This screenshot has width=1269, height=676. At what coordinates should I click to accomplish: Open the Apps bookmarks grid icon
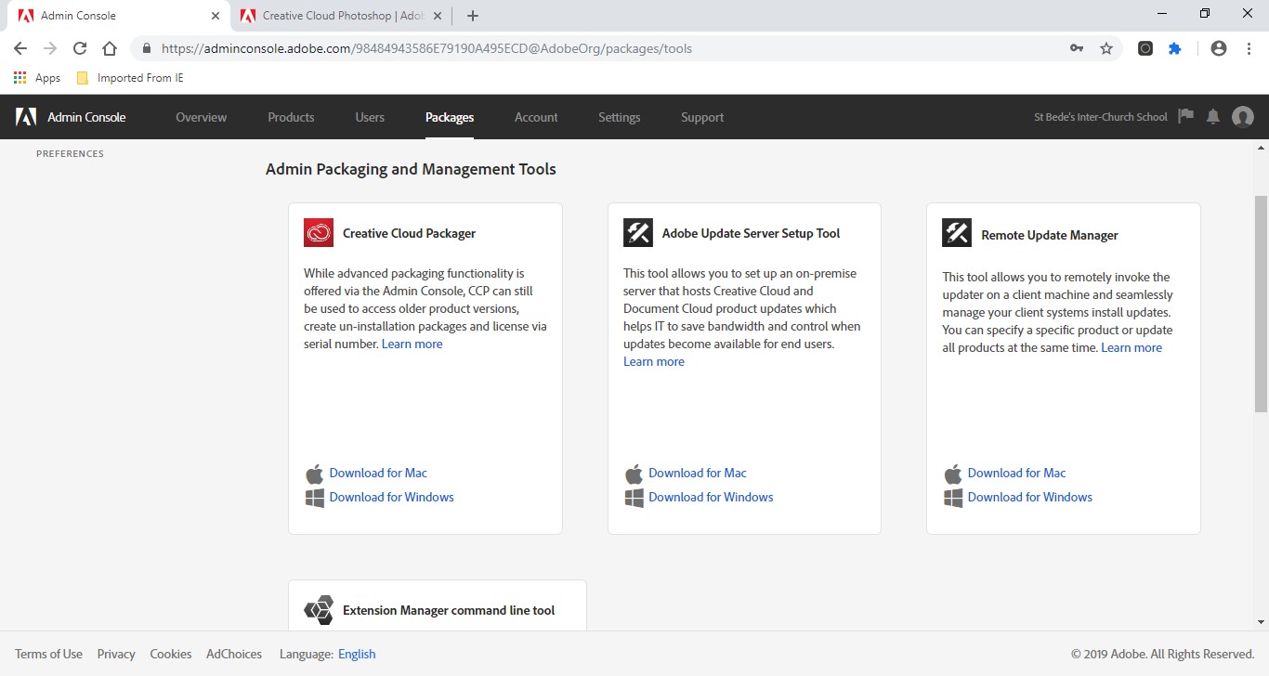click(x=20, y=78)
